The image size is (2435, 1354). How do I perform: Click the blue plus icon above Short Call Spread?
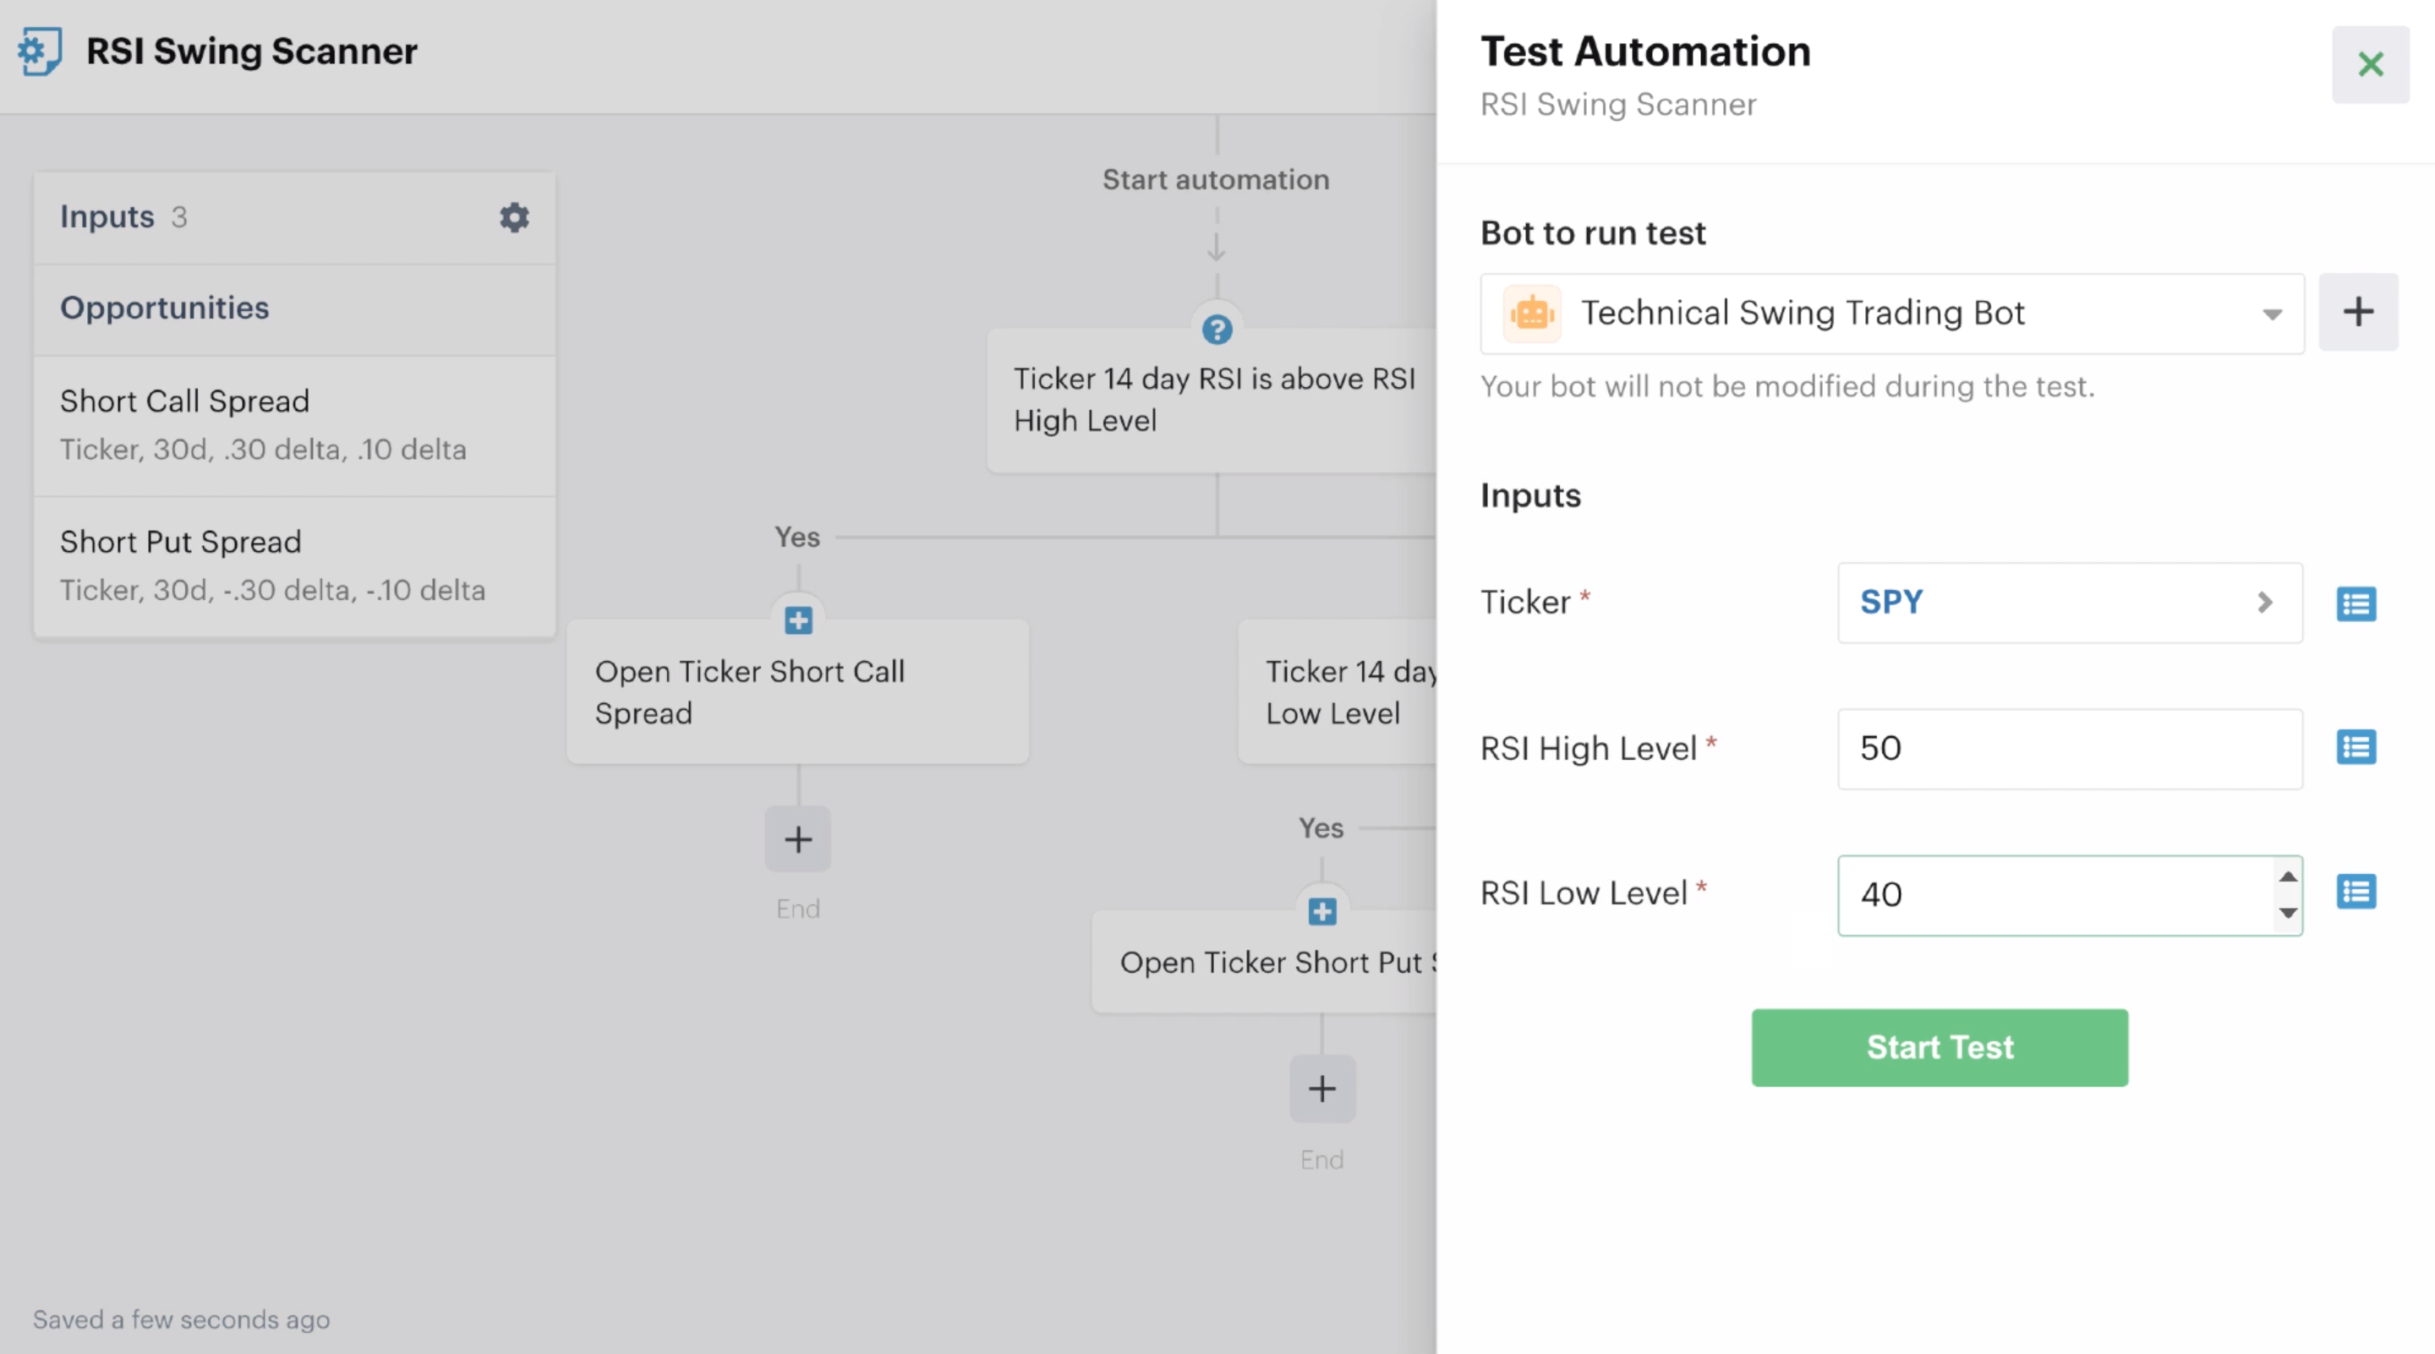pos(798,620)
